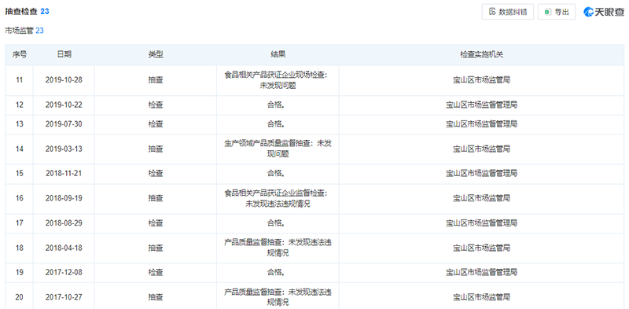Click 宝山区市场监管局 in row 20
The image size is (629, 309).
481,297
